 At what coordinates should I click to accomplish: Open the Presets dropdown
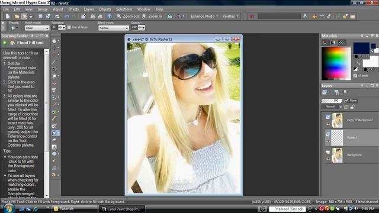coord(14,28)
